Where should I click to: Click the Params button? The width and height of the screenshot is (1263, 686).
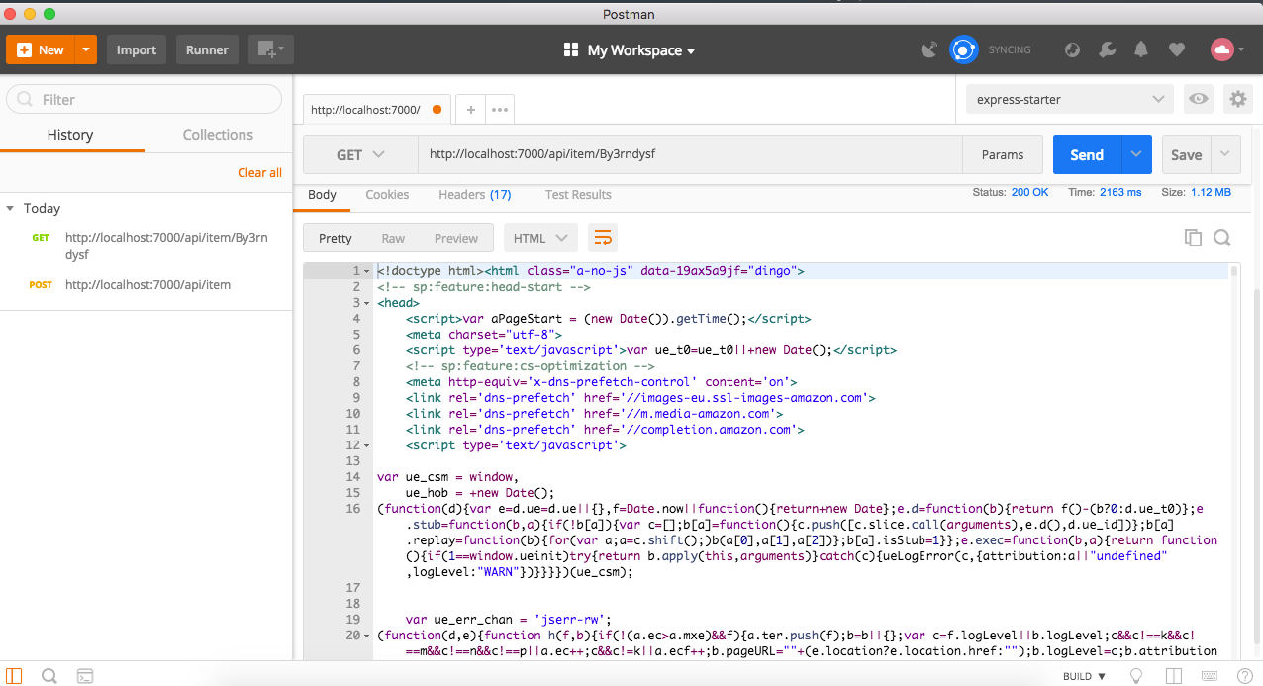coord(1003,154)
